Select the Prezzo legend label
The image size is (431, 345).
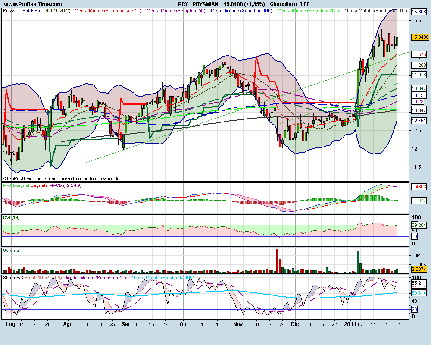pos(10,11)
